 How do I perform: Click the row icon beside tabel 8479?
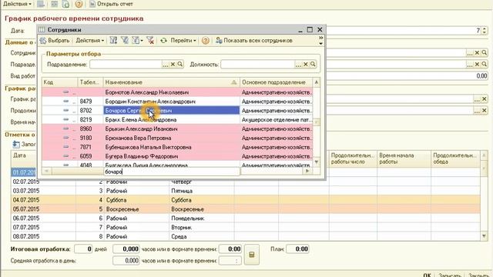65,102
